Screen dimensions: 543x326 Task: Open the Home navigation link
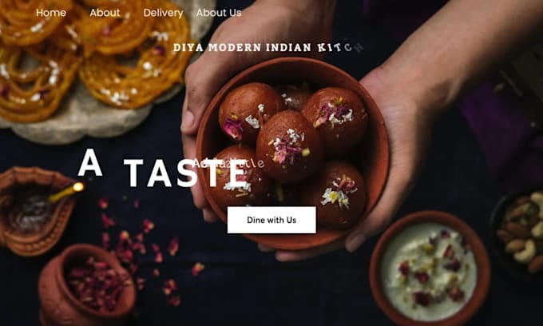[51, 13]
